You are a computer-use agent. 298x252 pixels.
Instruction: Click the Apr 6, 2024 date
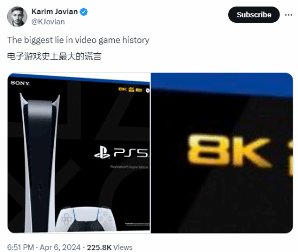[60, 248]
